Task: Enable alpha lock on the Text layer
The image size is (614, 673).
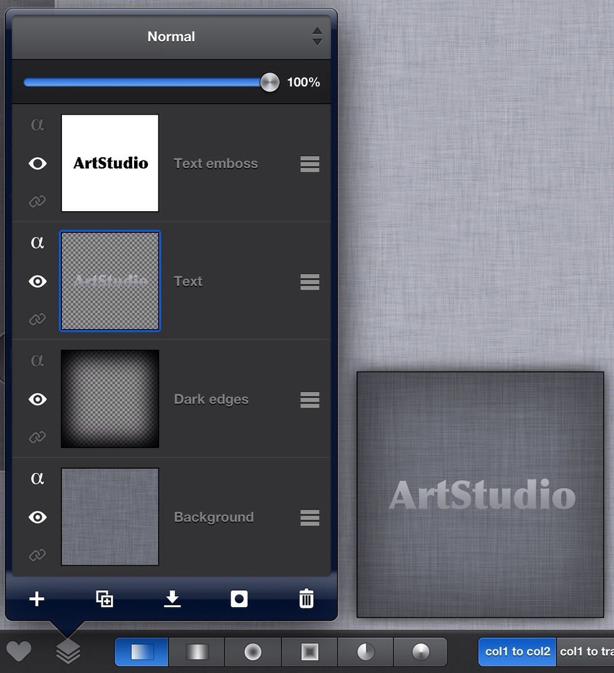Action: 38,243
